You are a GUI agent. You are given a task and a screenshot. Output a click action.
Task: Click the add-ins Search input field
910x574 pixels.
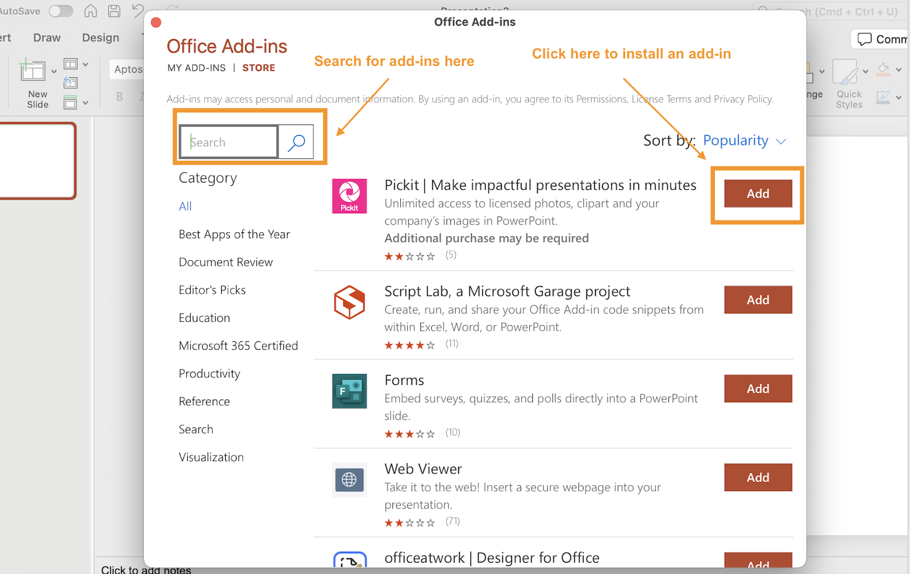tap(229, 142)
